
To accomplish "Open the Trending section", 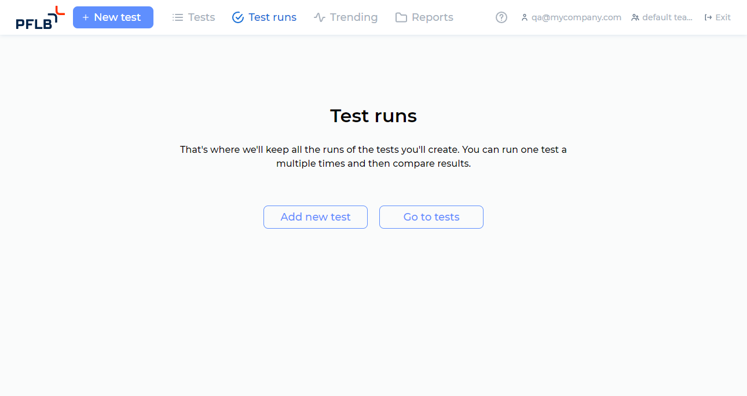I will [x=346, y=17].
